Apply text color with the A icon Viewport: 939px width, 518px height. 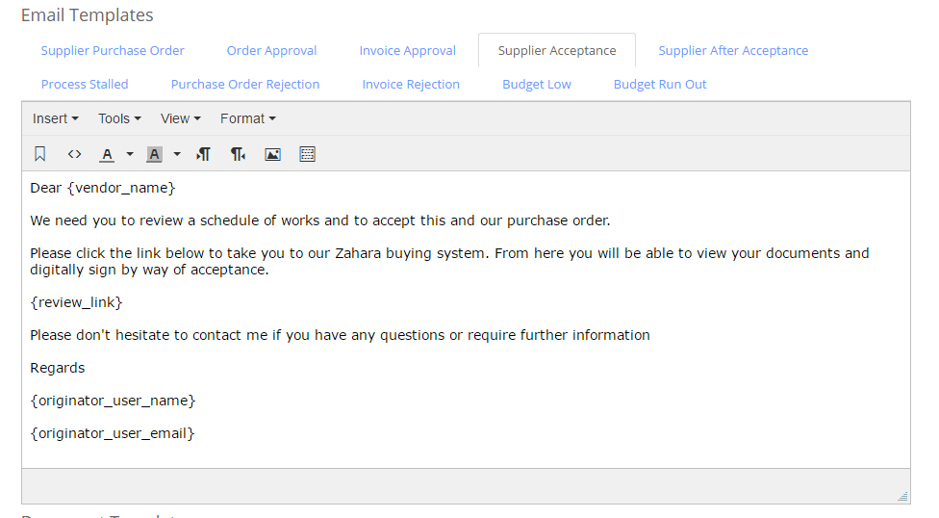click(107, 154)
